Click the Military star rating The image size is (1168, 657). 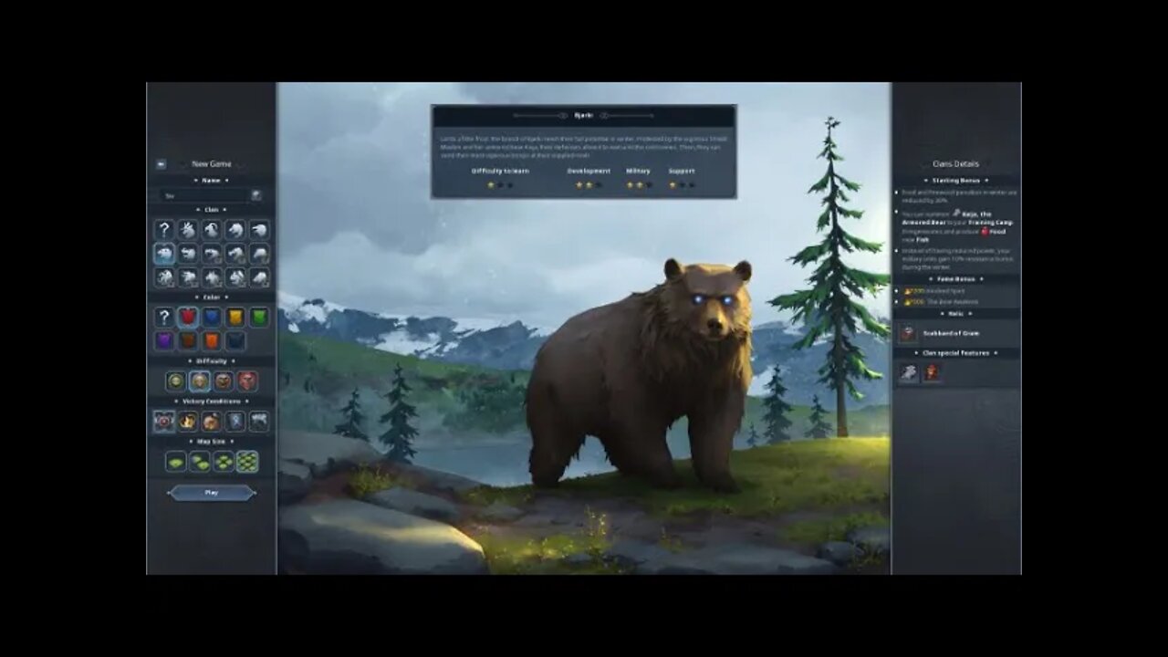click(x=639, y=184)
